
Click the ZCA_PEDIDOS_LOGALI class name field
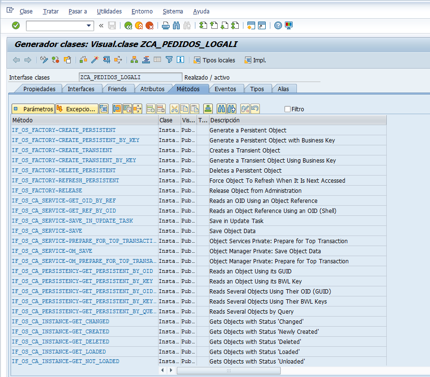pos(130,78)
